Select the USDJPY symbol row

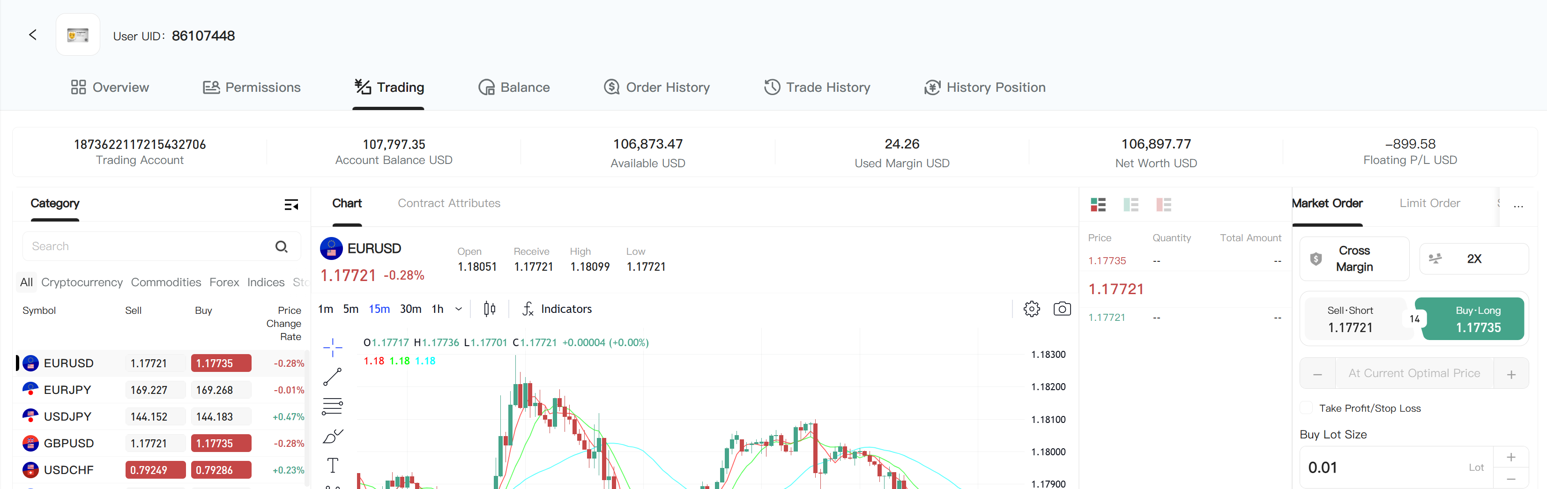[x=161, y=416]
